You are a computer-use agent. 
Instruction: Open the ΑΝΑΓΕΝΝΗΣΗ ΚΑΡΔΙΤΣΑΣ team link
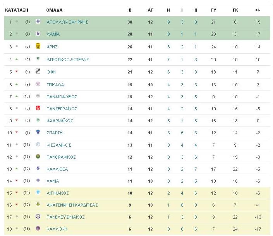tap(72, 205)
